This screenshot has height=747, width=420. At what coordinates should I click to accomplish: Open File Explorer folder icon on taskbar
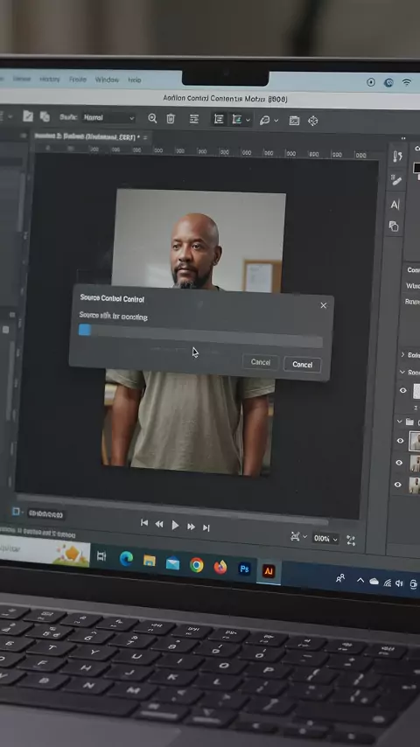150,560
